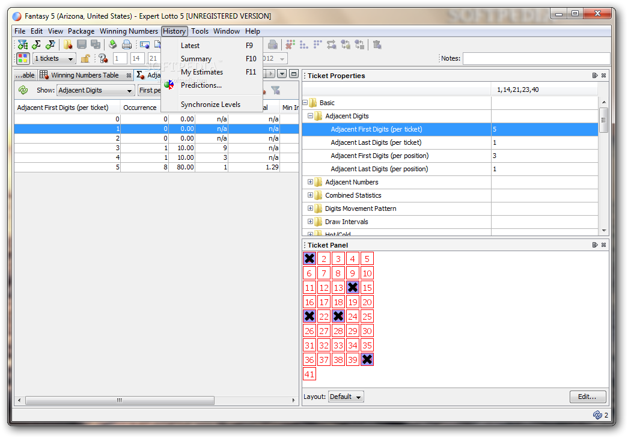Click the blue sigma add-statistic icon

[x=50, y=44]
